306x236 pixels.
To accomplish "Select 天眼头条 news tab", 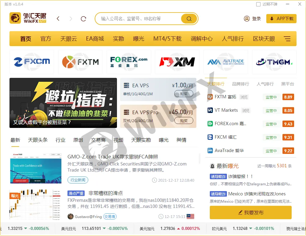I will [38, 140].
